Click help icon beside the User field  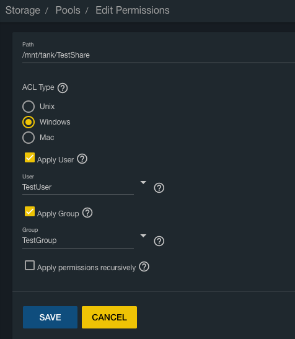pyautogui.click(x=159, y=188)
